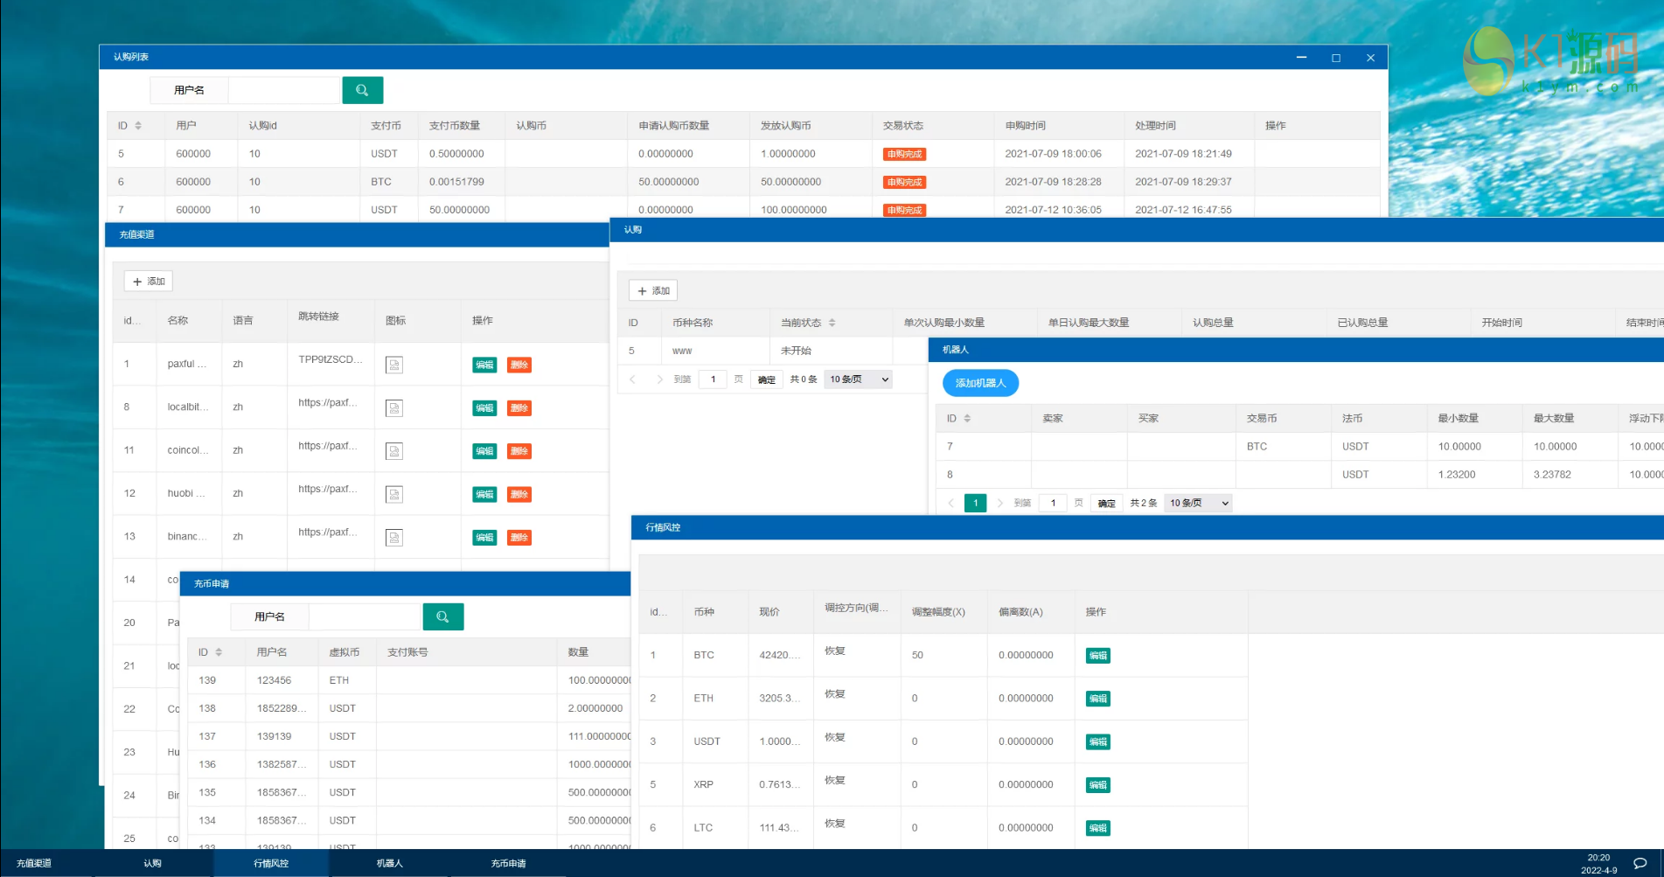
Task: Sort ID column in 充币申请 table
Action: tap(219, 652)
